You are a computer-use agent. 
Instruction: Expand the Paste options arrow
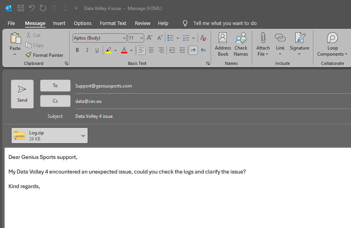tap(15, 55)
